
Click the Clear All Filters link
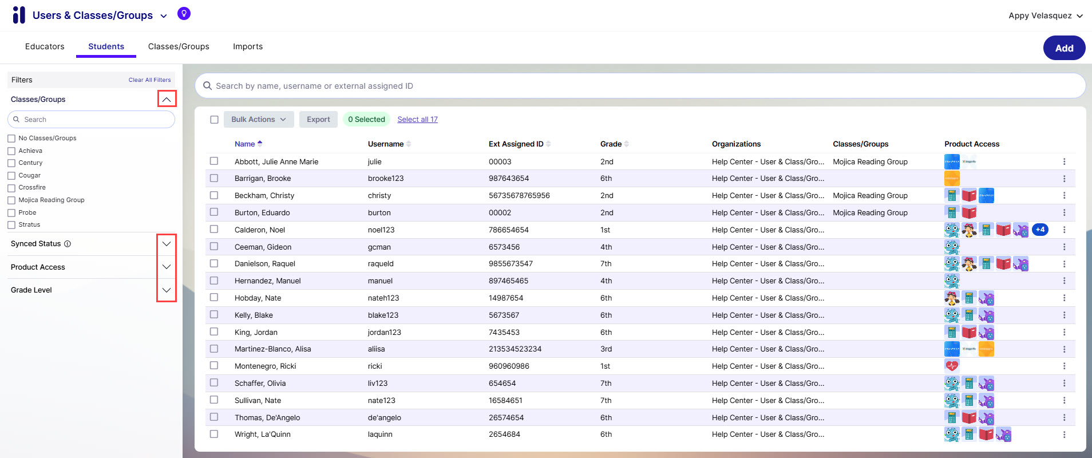[149, 80]
